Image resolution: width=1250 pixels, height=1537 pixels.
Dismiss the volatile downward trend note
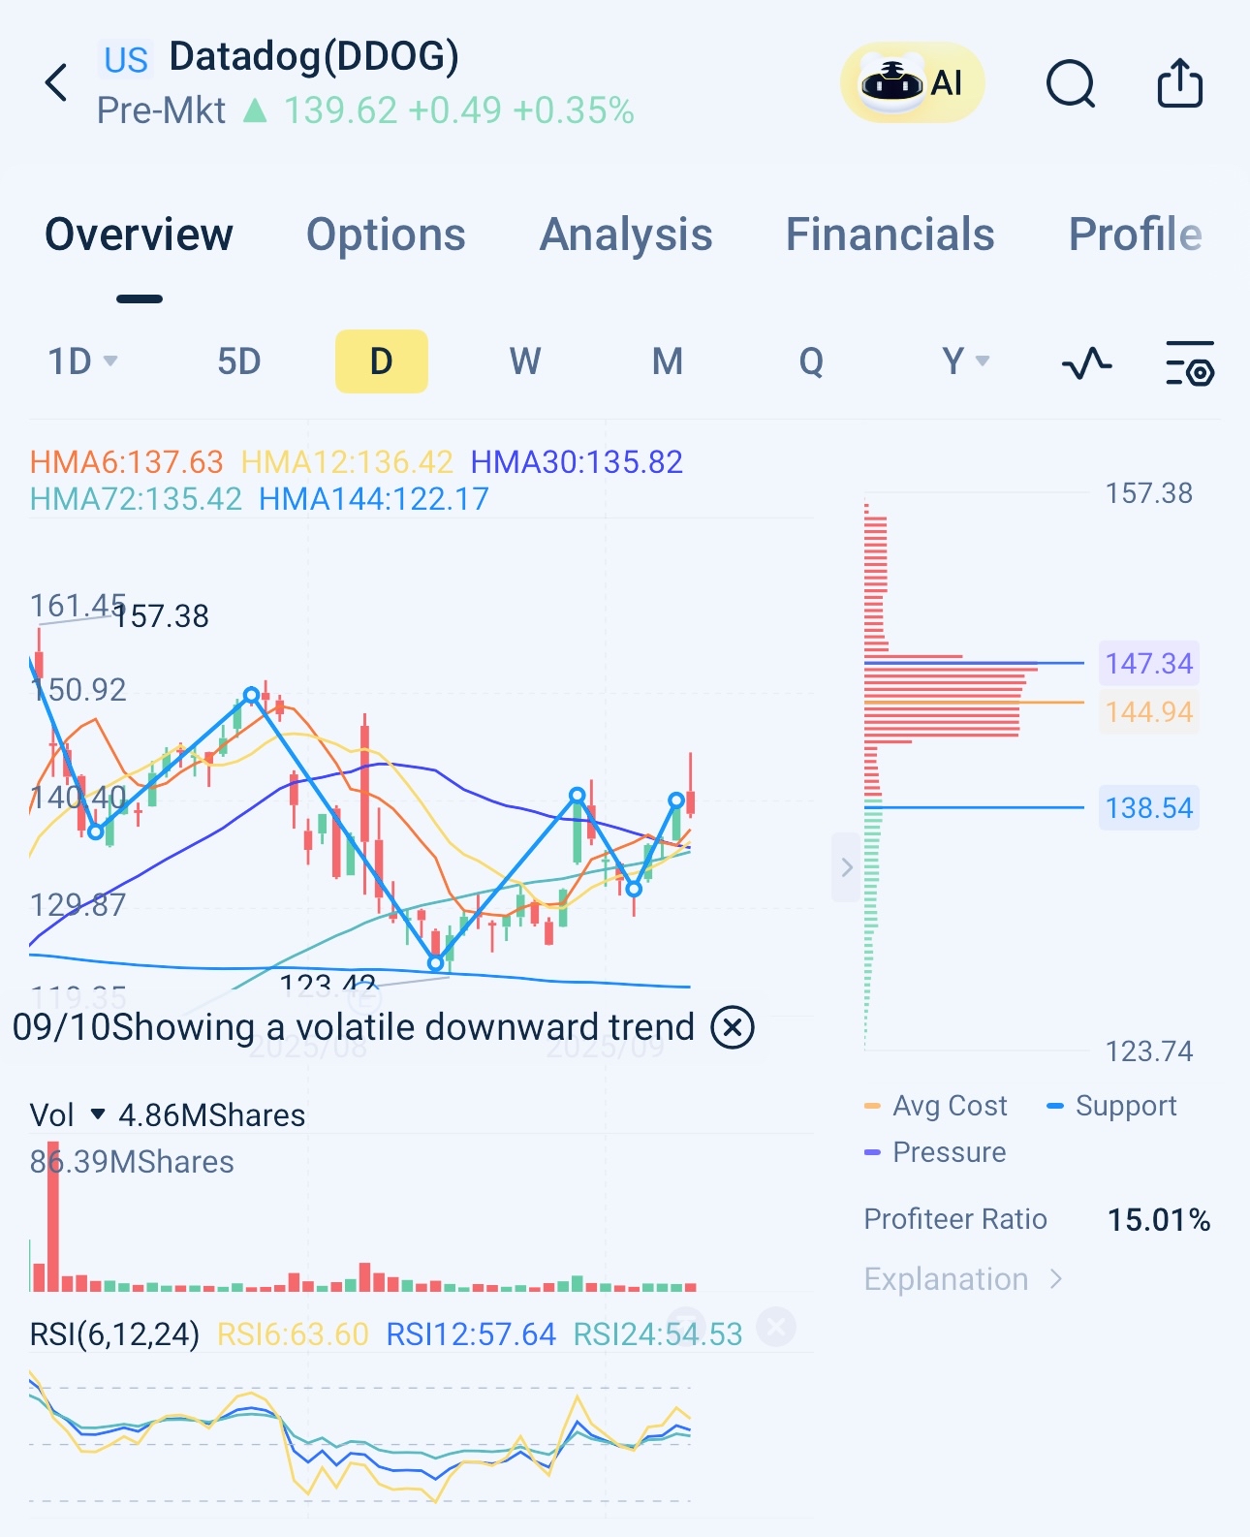(x=733, y=1027)
